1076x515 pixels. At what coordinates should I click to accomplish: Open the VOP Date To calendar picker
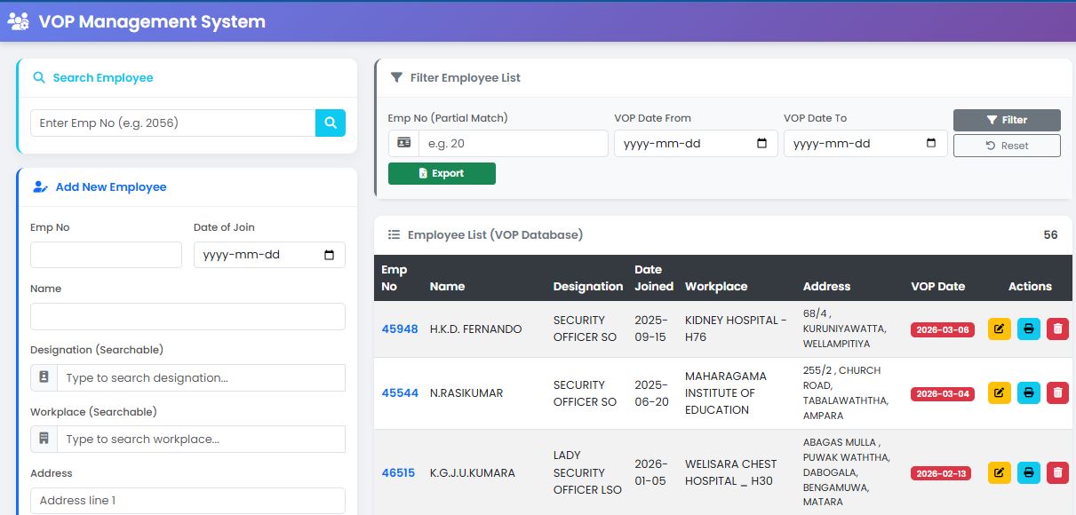pyautogui.click(x=931, y=144)
